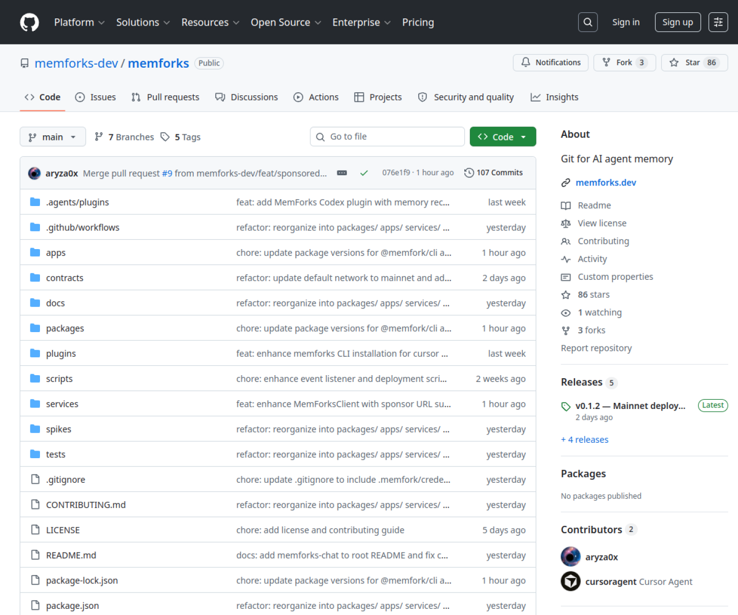Open Security and quality tab
Screen dimensions: 738x615
coord(466,97)
